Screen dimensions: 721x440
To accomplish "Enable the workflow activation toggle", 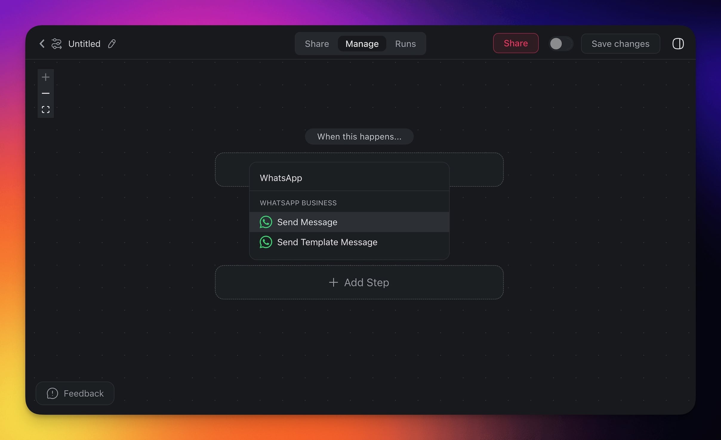I will point(560,44).
